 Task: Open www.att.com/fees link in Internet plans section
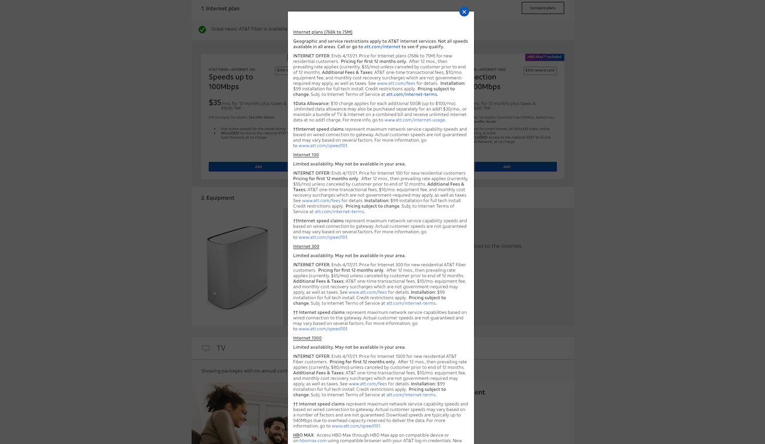(x=396, y=84)
